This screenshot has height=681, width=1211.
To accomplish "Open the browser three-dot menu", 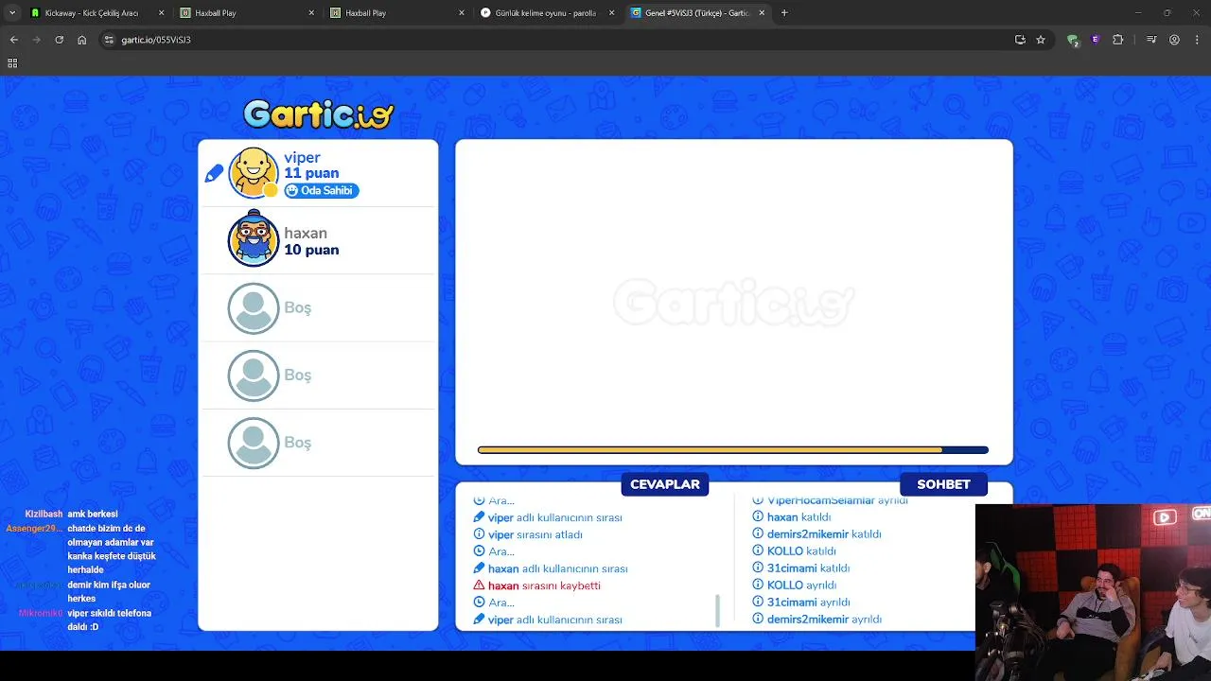I will coord(1197,40).
